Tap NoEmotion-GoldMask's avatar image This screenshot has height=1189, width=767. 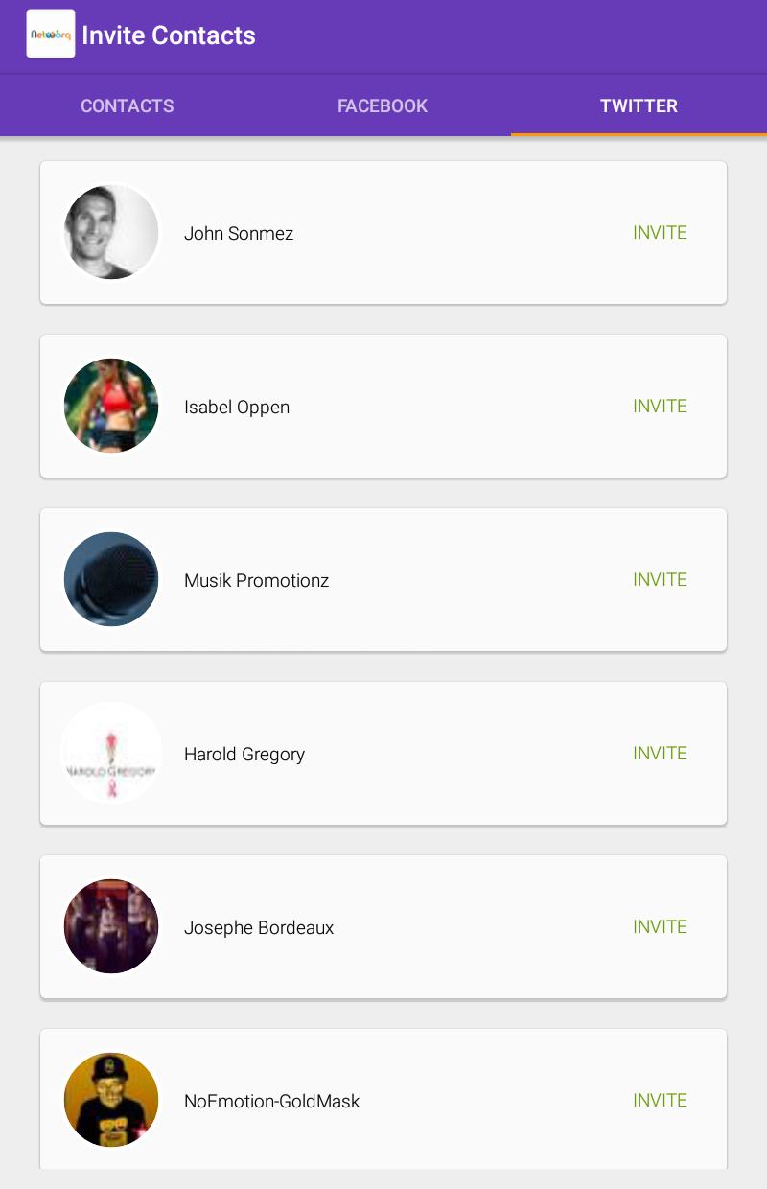coord(111,1100)
